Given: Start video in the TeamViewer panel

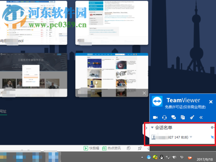Looking at the screenshot, I should 155,118.
